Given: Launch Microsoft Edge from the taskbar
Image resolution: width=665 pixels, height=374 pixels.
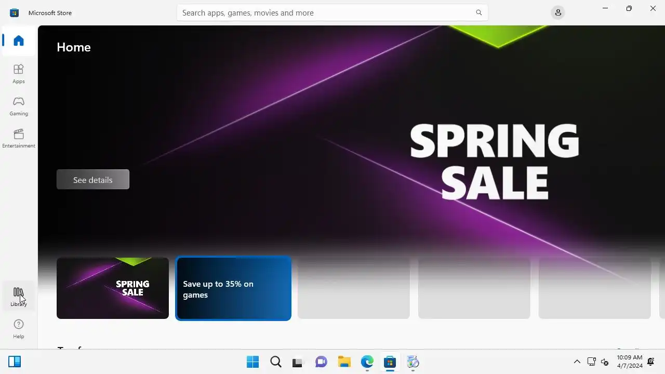Looking at the screenshot, I should click(367, 362).
